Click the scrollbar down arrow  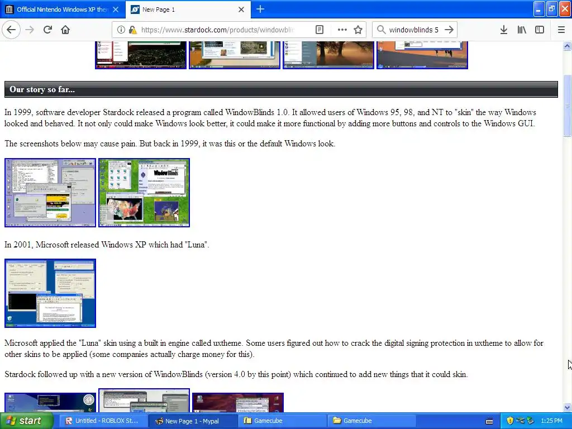click(x=568, y=407)
